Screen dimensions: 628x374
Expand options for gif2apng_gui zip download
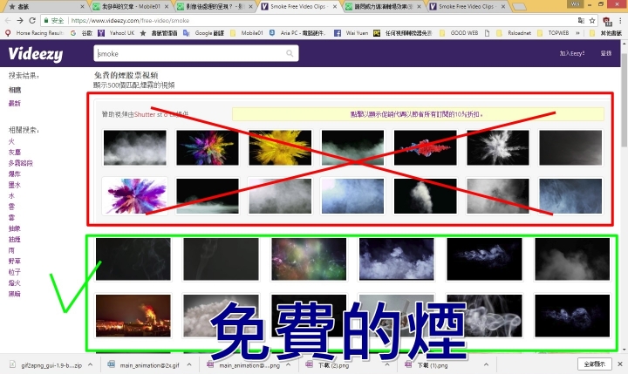pos(91,364)
